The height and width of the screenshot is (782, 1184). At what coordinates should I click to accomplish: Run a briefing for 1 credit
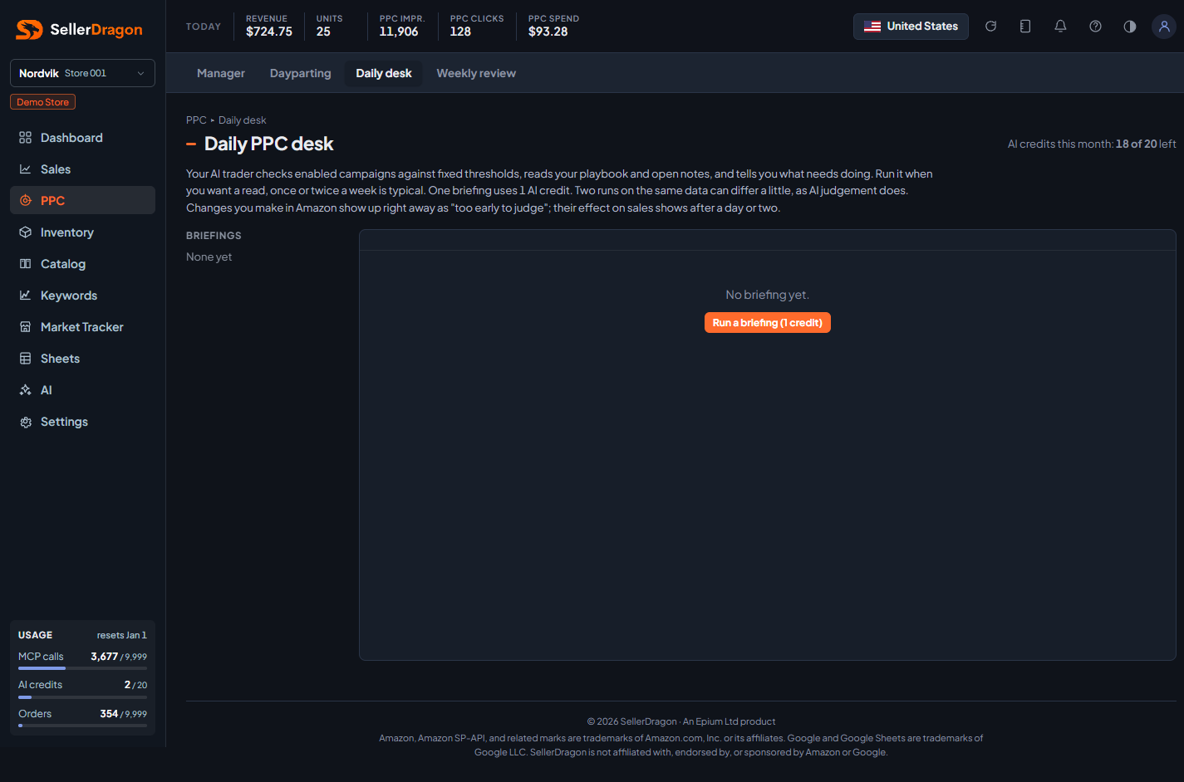pos(768,323)
